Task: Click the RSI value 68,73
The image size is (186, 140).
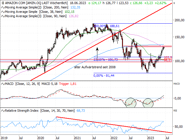Action: (81, 111)
